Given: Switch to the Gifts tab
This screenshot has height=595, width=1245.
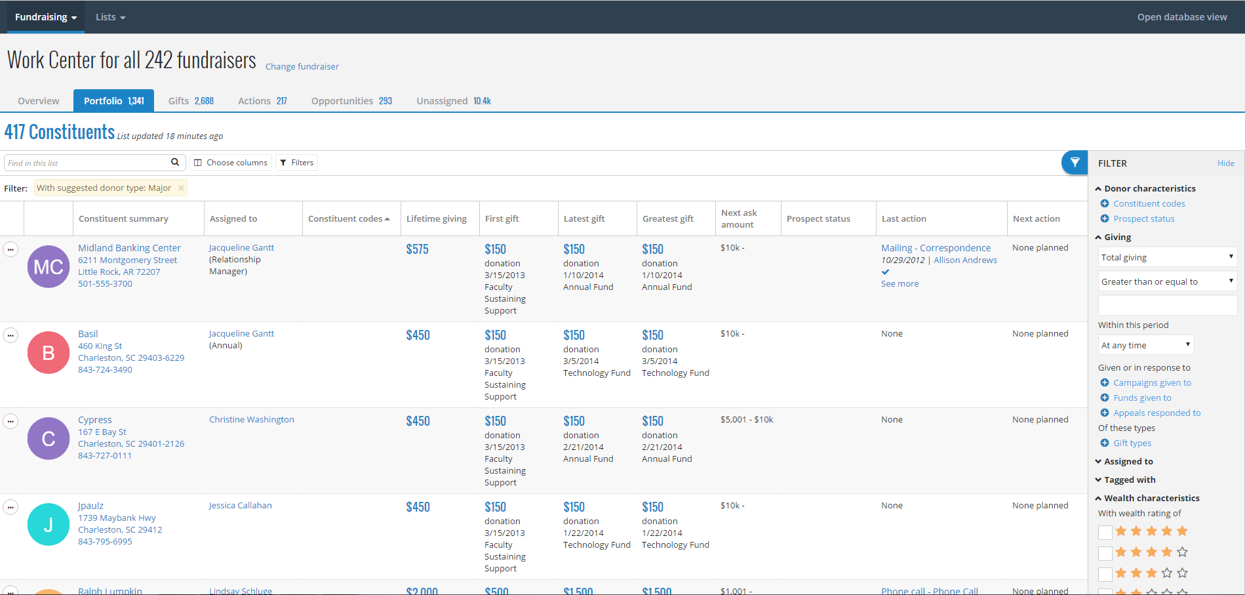Looking at the screenshot, I should [x=191, y=101].
